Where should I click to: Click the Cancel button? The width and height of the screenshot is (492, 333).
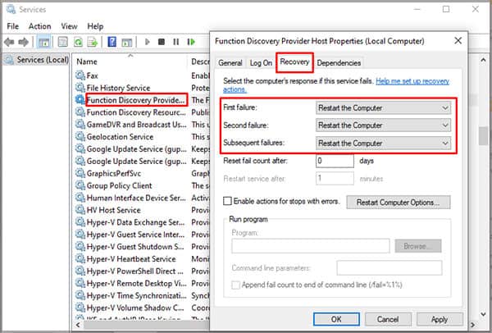pos(388,319)
